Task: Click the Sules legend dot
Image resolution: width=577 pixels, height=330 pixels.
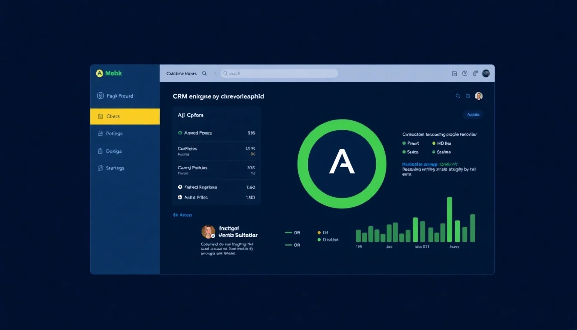Action: point(404,152)
